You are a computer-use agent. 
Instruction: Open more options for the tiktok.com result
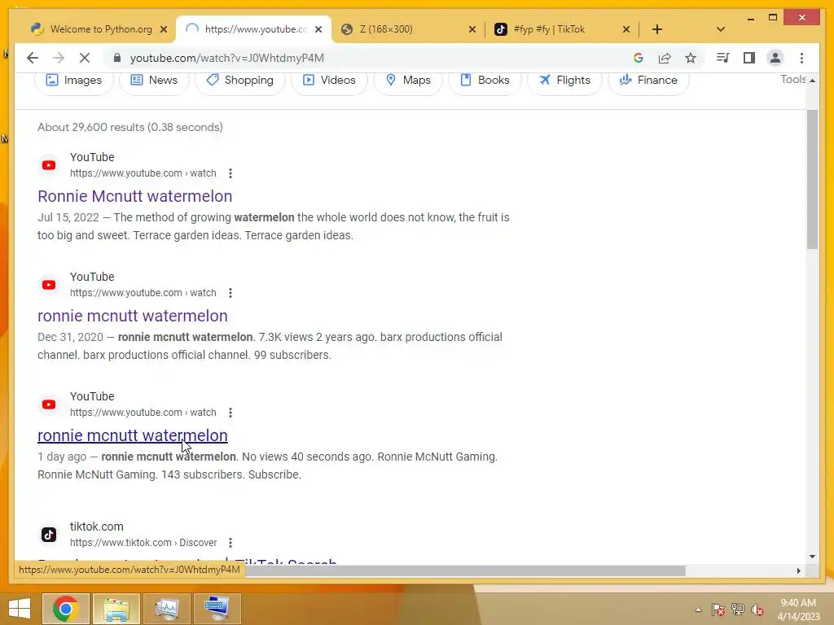pos(230,543)
